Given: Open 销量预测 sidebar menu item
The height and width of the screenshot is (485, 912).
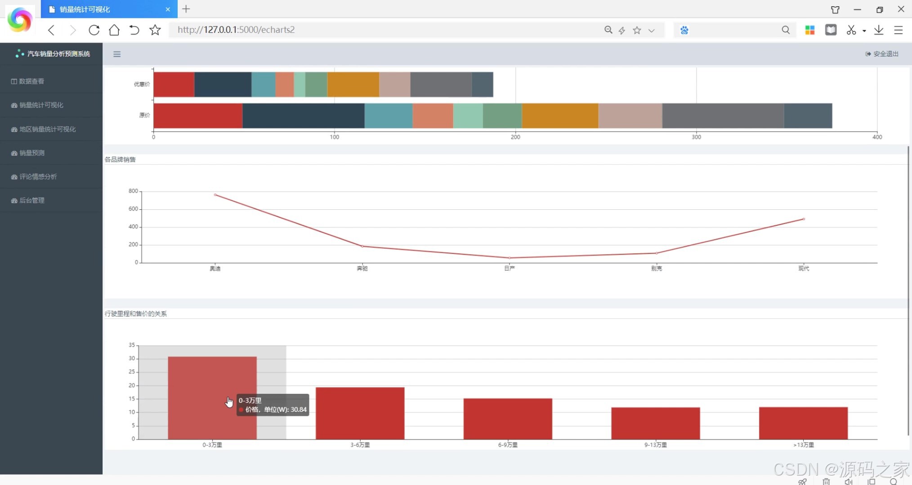Looking at the screenshot, I should pyautogui.click(x=32, y=153).
